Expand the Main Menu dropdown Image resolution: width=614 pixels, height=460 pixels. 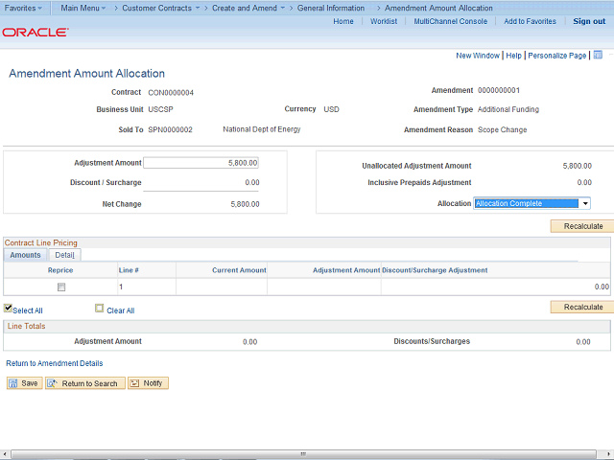click(83, 8)
